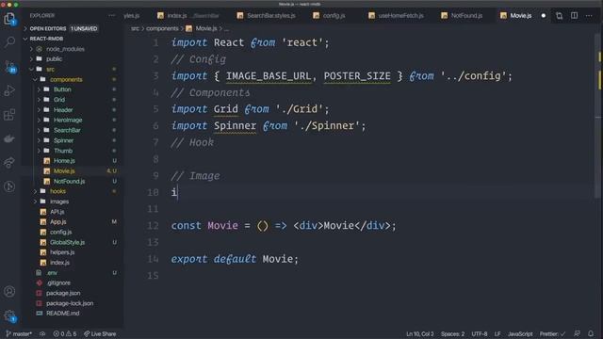Expand the Thumb folder

pos(63,151)
